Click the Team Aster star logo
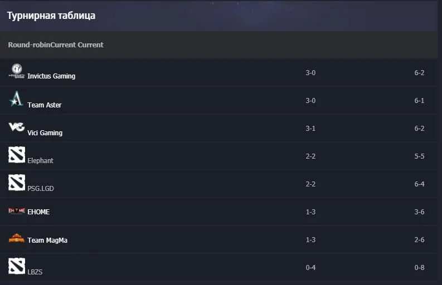This screenshot has height=285, width=442. point(17,99)
